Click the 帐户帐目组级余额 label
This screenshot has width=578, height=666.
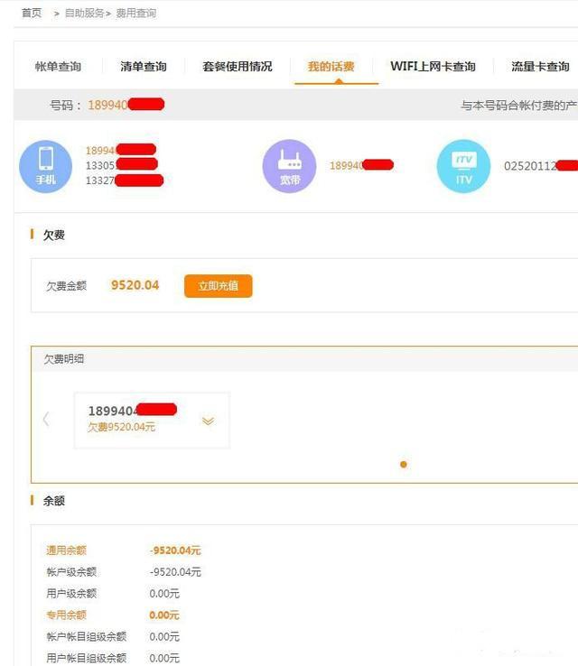click(87, 637)
